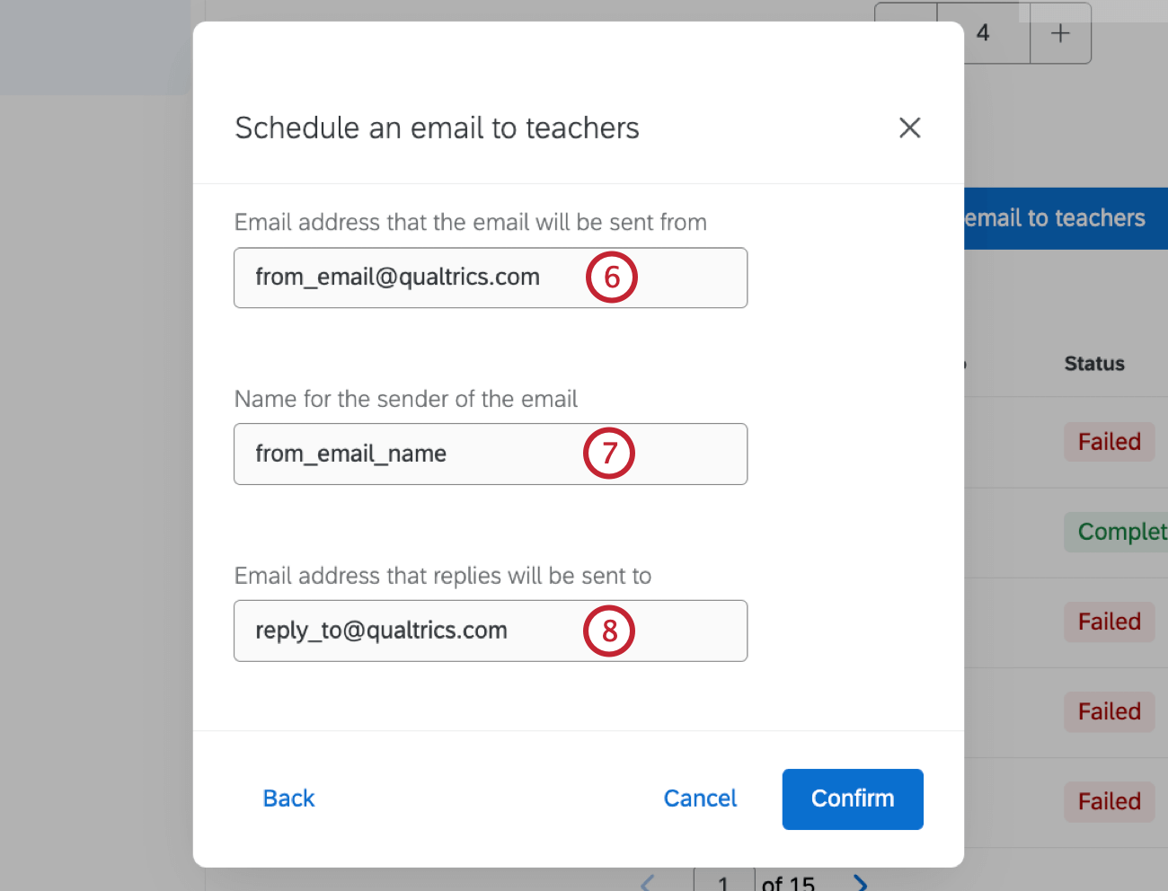Image resolution: width=1168 pixels, height=891 pixels.
Task: Click the marker numbered 8
Action: pyautogui.click(x=609, y=631)
